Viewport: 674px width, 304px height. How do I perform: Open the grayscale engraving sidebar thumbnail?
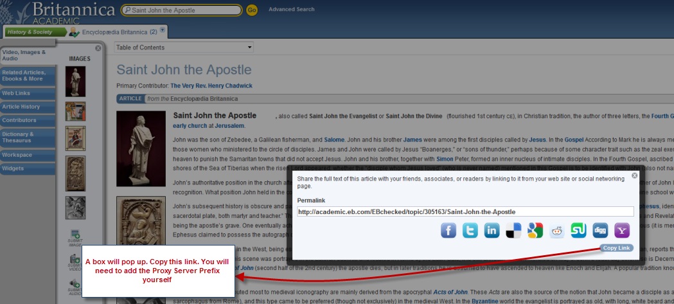(75, 208)
